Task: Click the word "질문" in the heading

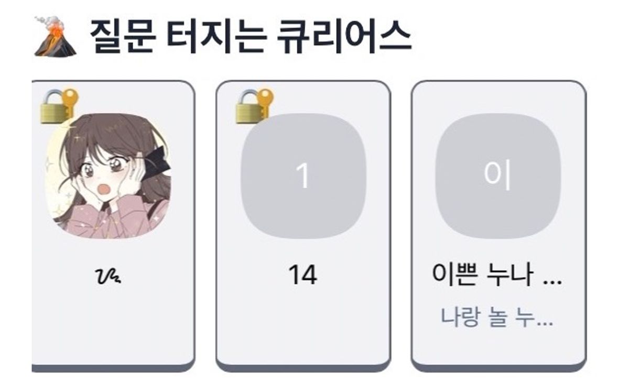Action: click(120, 36)
